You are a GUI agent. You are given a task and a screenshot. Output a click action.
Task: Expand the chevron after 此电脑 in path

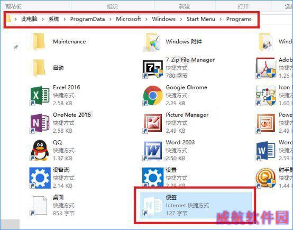pos(43,19)
